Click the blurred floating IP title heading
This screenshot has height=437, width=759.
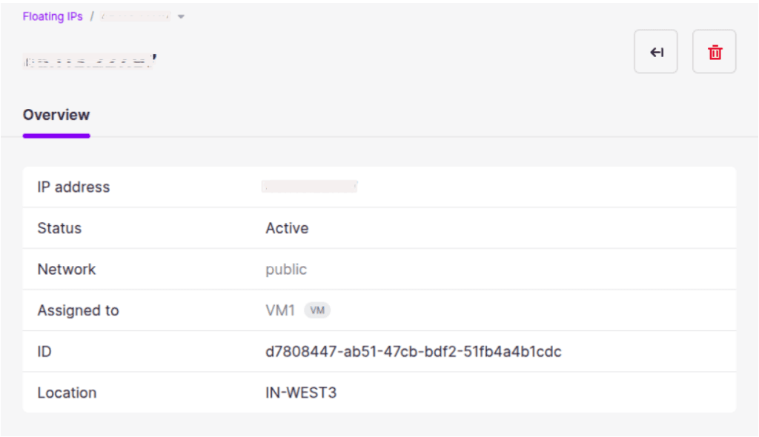click(x=90, y=61)
